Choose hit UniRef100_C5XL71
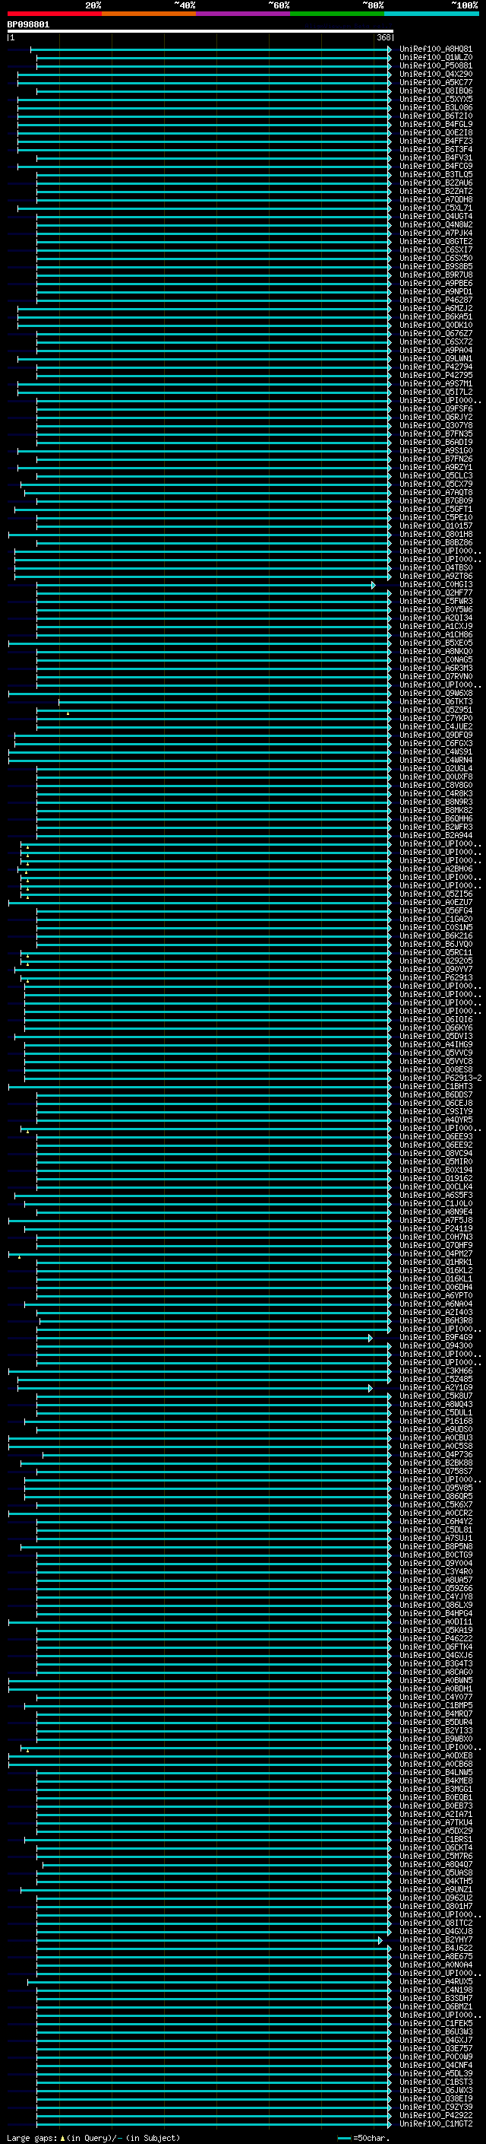 coord(435,208)
